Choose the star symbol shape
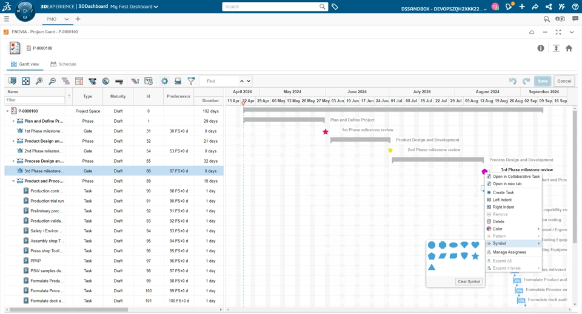Viewport: 582px width, 314px height. 475,256
